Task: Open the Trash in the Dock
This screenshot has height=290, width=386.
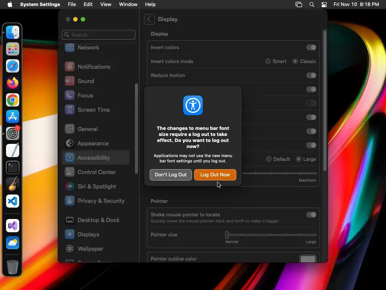Action: click(x=12, y=267)
